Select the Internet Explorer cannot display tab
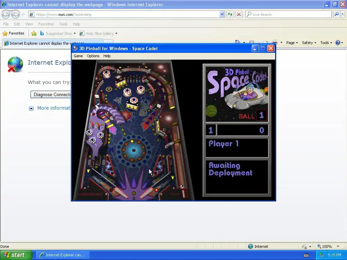The height and width of the screenshot is (260, 347). 53,43
